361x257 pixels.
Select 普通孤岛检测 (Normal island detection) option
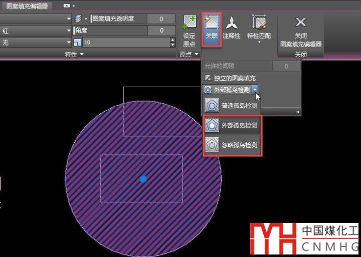point(232,106)
